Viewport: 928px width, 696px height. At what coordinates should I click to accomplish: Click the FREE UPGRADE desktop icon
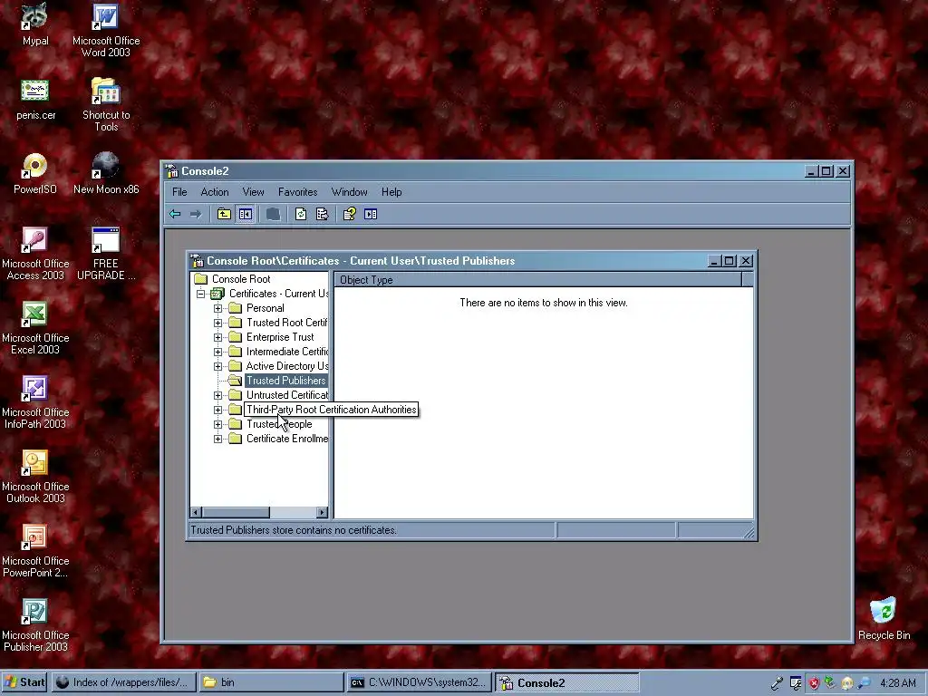point(106,254)
